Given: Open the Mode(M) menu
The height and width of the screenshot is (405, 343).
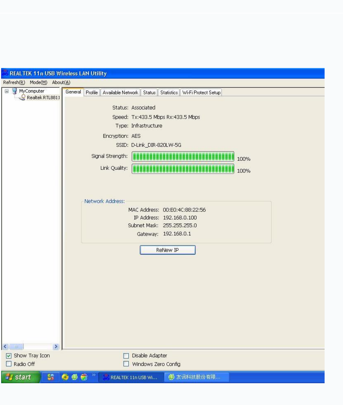Looking at the screenshot, I should pyautogui.click(x=38, y=82).
